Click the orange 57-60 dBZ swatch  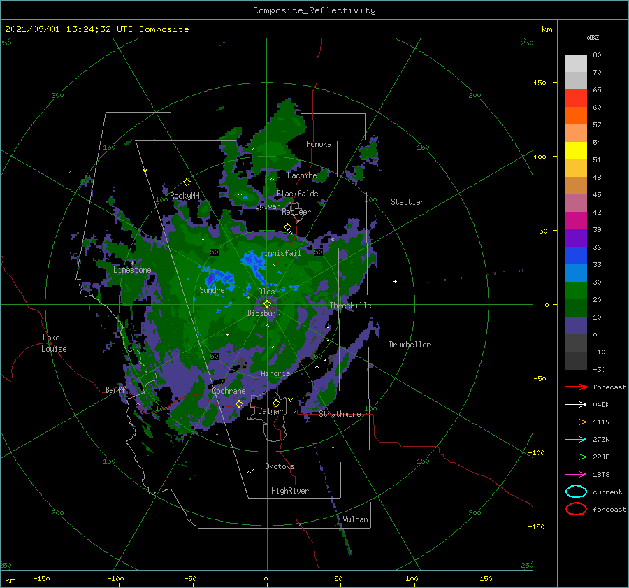pyautogui.click(x=576, y=116)
